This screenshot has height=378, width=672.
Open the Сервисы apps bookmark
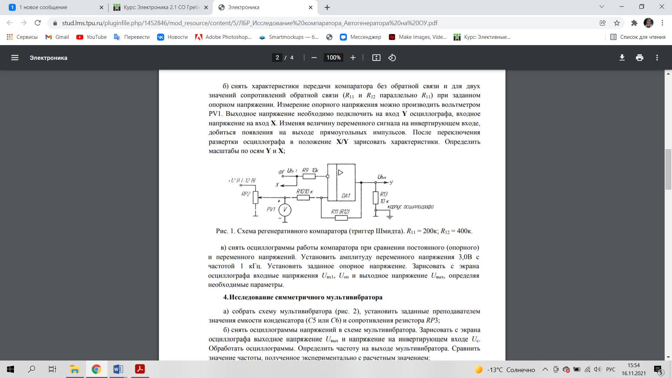coord(22,37)
